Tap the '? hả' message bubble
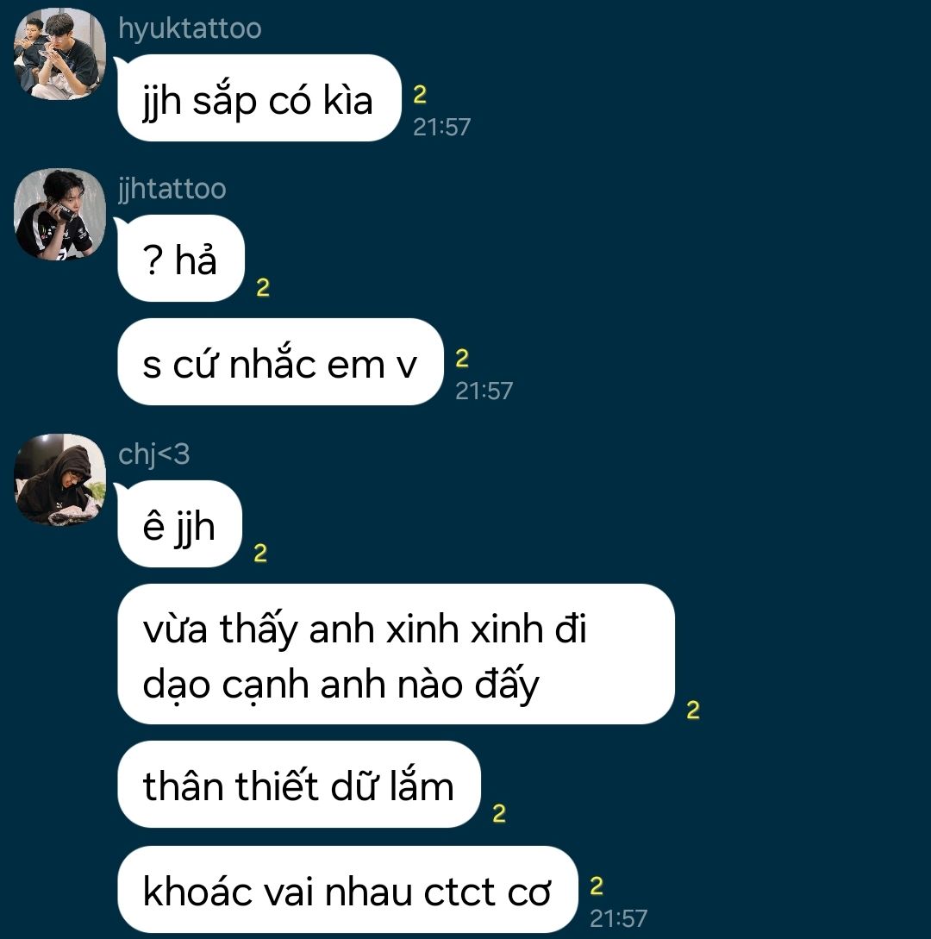The height and width of the screenshot is (939, 931). pos(181,258)
